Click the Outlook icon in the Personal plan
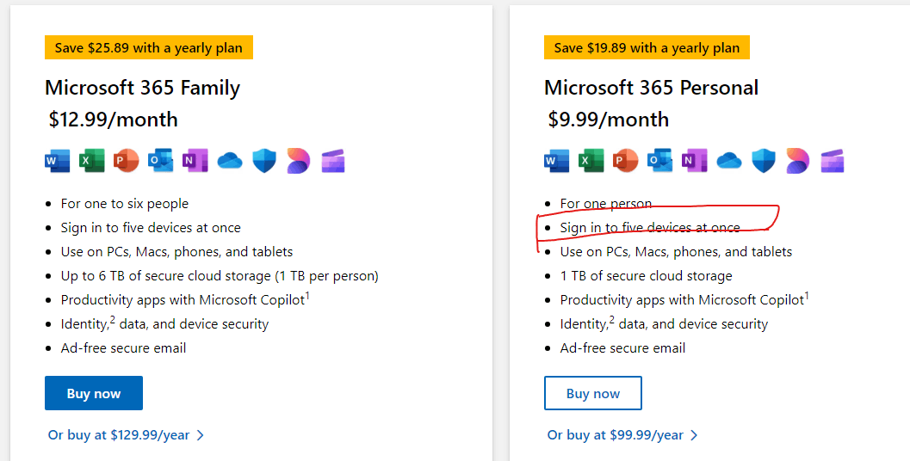 click(659, 161)
